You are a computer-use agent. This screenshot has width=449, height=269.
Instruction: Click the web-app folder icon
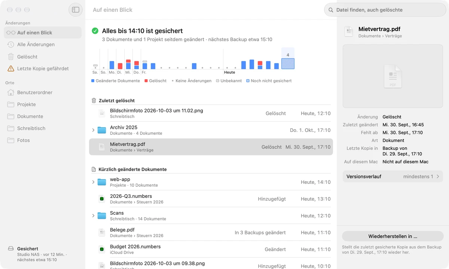102,182
